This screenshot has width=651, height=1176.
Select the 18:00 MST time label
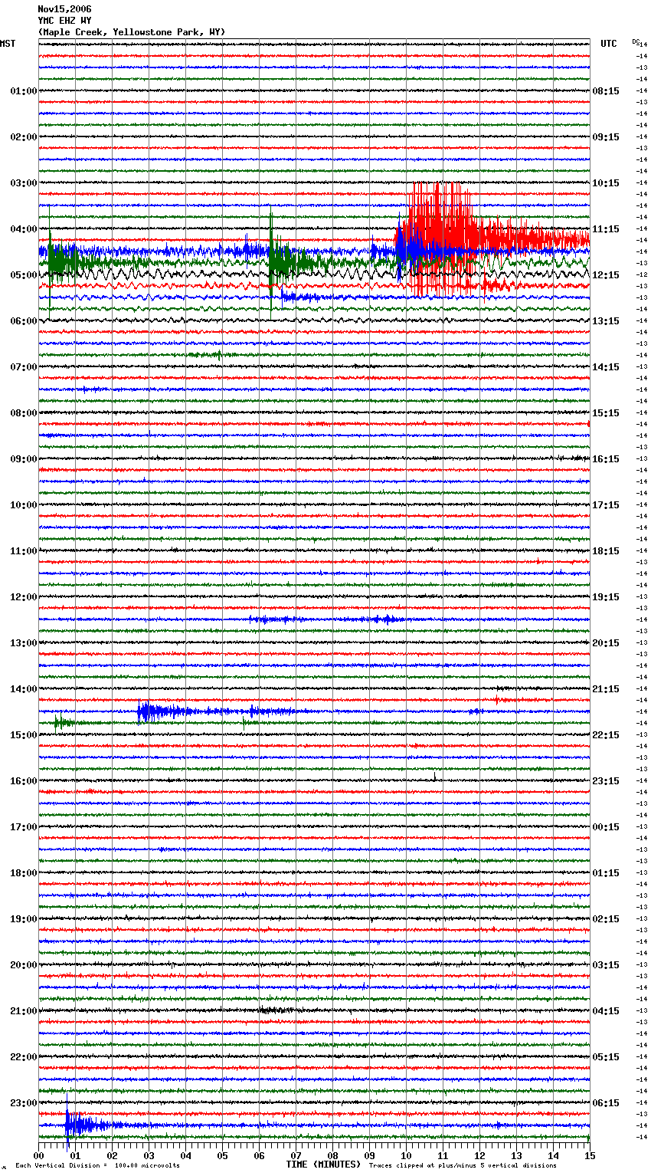click(x=24, y=873)
